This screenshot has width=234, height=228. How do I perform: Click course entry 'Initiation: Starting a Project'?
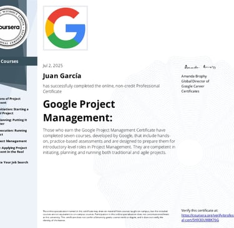(x=14, y=111)
